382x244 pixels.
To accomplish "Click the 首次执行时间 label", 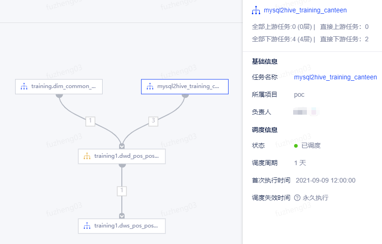I will tap(271, 180).
